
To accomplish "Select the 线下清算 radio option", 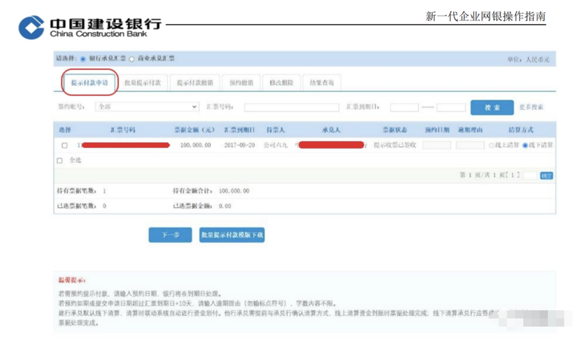I will (525, 146).
